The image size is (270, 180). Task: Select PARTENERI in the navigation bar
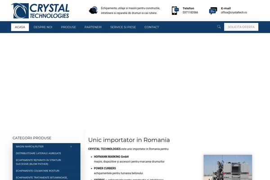point(93,27)
